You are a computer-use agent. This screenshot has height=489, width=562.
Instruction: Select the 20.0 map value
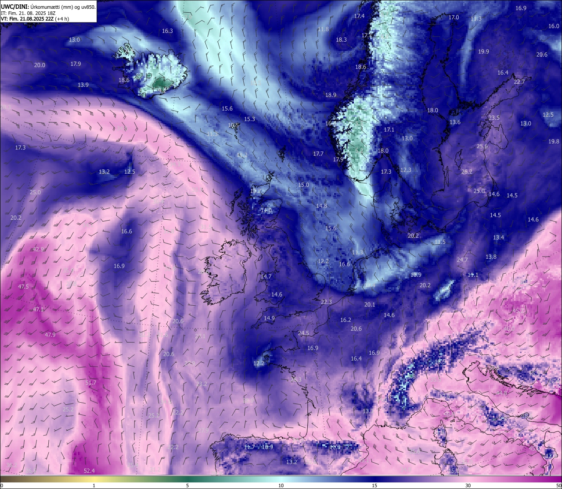coord(40,65)
